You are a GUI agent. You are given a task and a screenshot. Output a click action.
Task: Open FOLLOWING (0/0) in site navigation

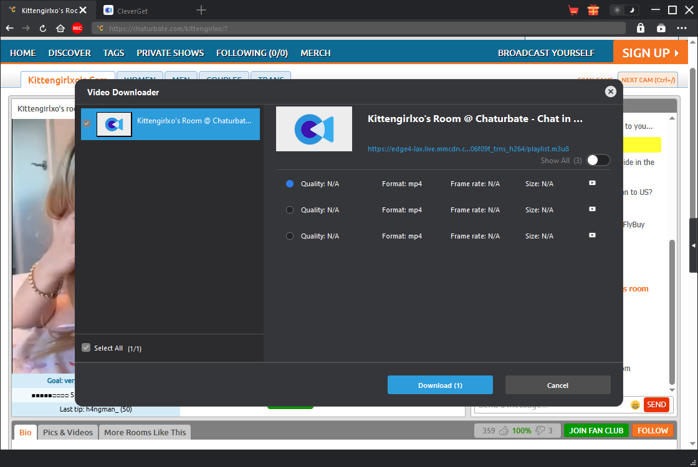pos(252,53)
